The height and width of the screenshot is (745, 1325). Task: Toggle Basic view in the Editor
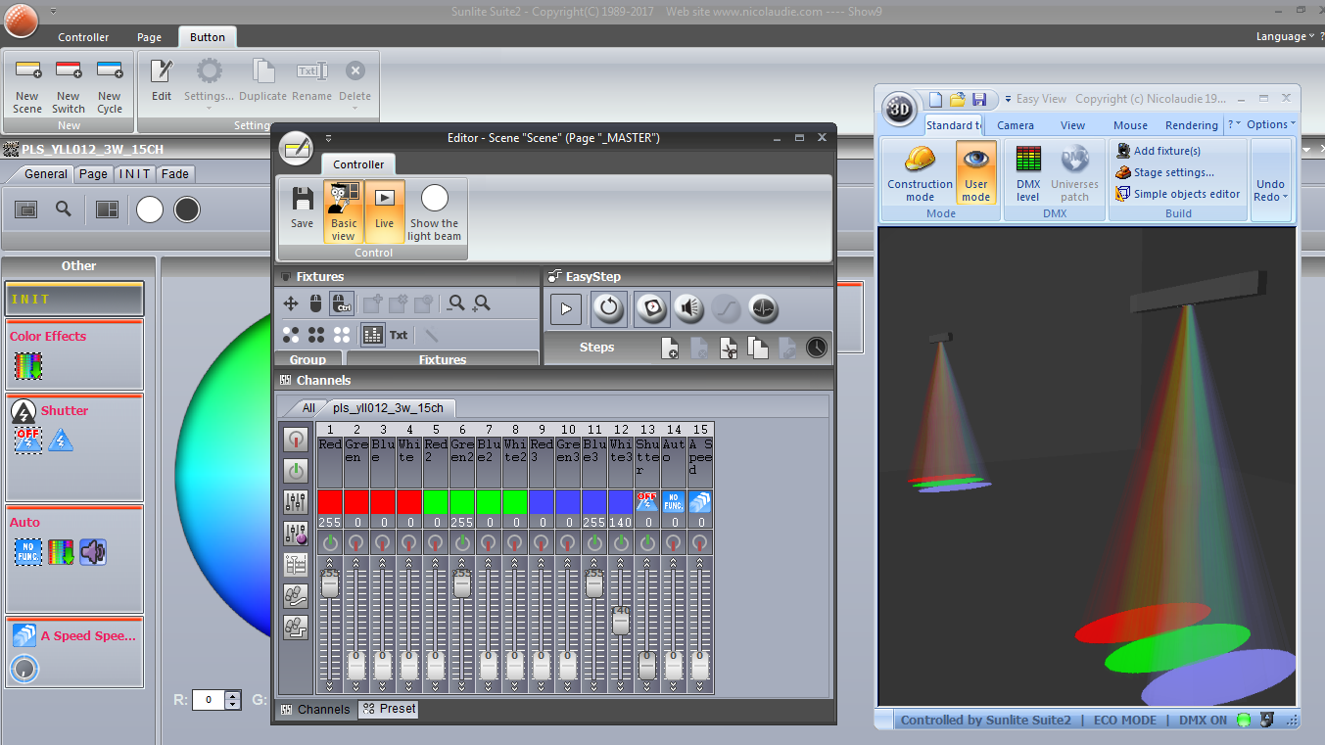point(344,208)
